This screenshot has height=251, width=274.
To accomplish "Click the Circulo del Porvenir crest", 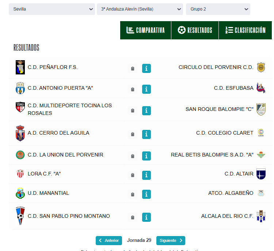I will pos(261,67).
